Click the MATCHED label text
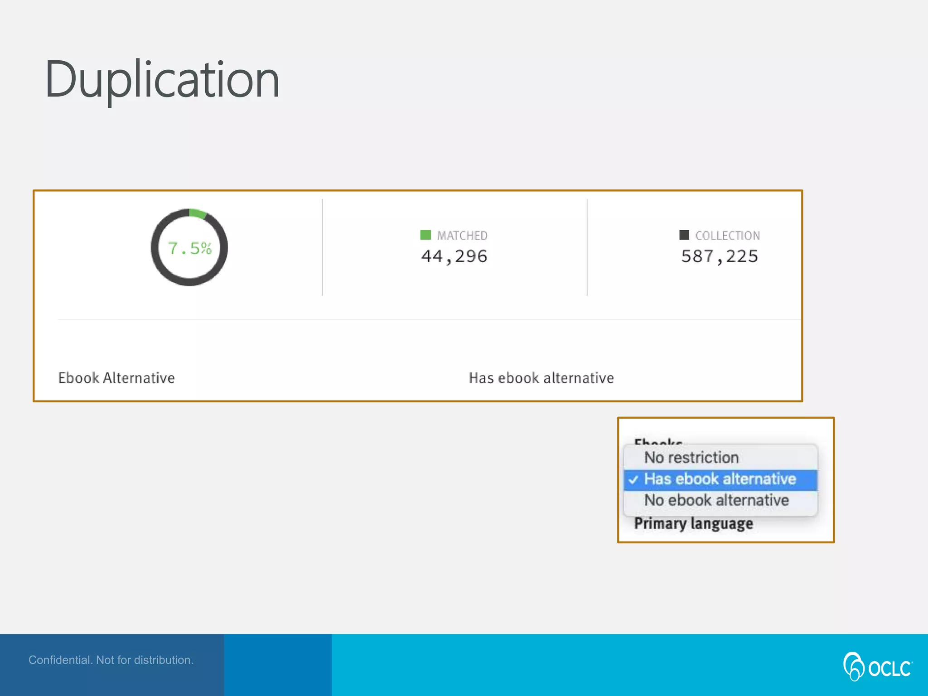The height and width of the screenshot is (696, 928). (462, 236)
